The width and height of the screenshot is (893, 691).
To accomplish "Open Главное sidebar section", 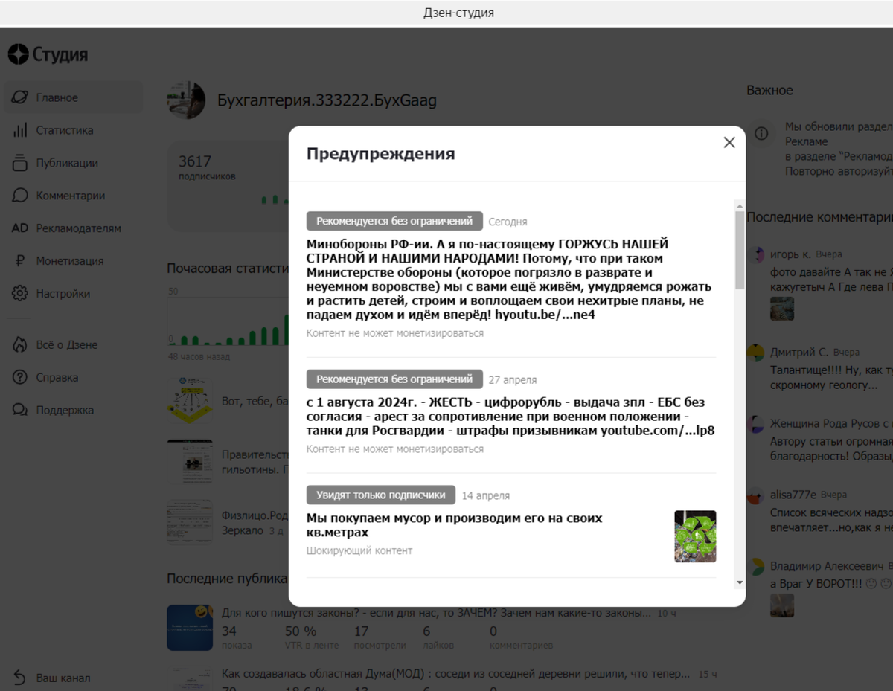I will [x=73, y=97].
